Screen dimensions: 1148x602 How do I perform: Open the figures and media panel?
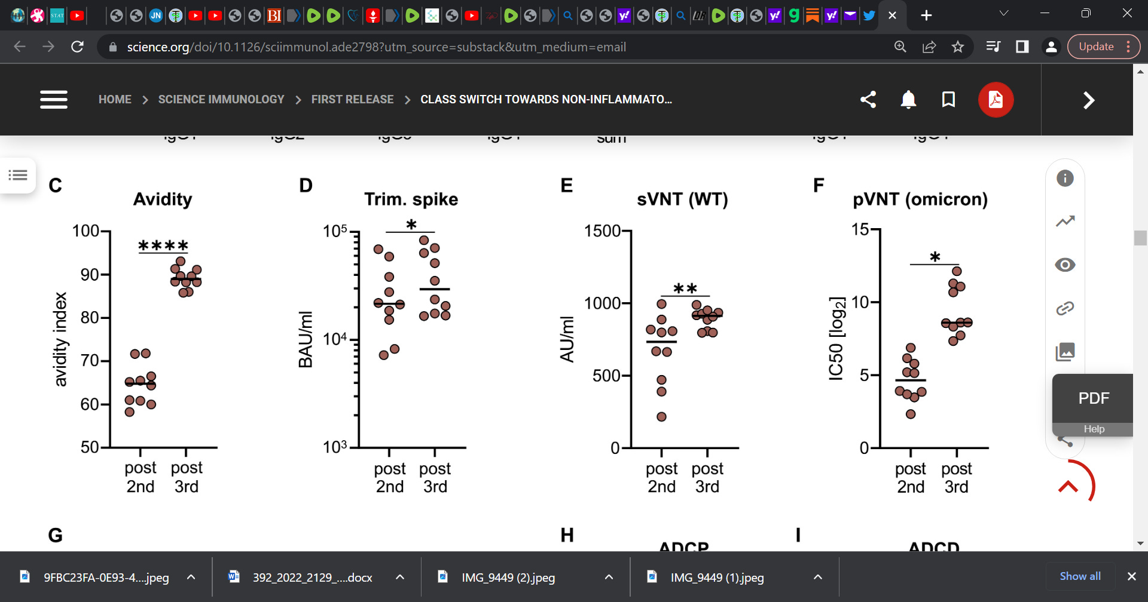[1065, 352]
